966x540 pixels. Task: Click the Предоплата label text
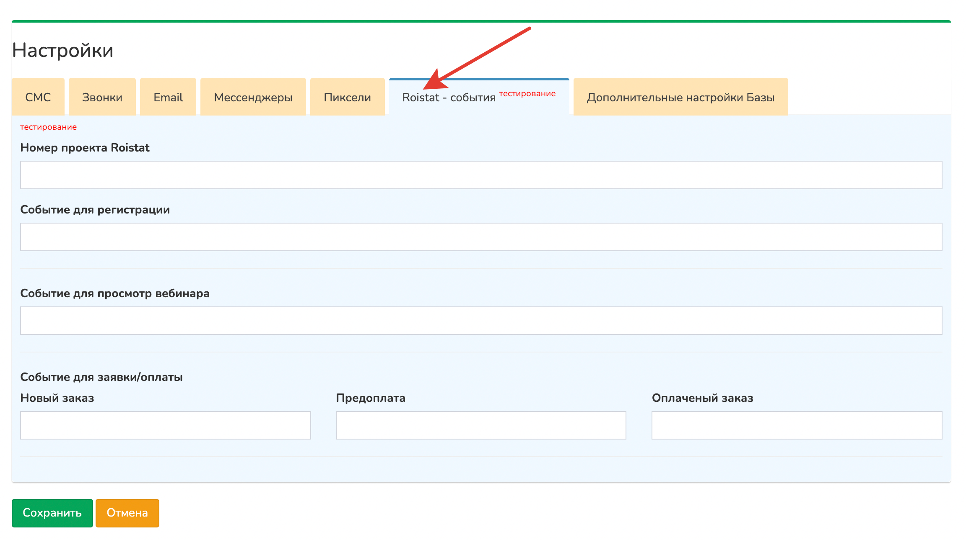coord(371,398)
